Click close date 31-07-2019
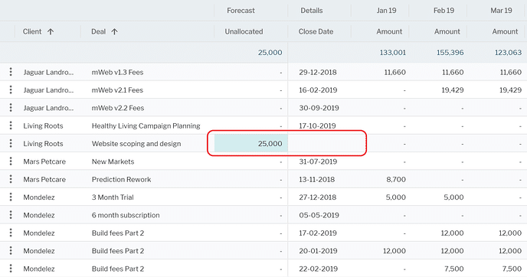 tap(318, 161)
